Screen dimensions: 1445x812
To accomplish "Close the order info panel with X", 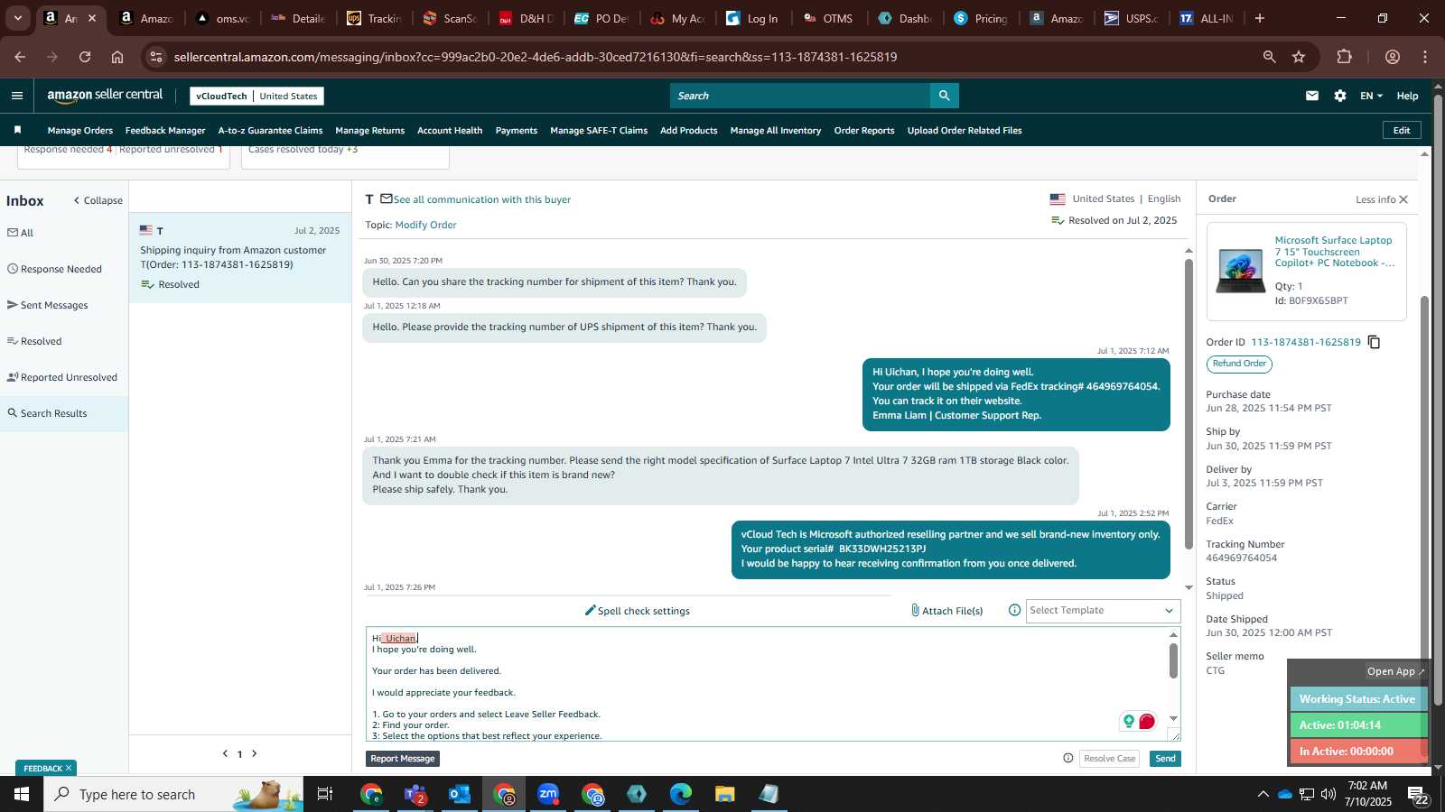I will tap(1403, 199).
